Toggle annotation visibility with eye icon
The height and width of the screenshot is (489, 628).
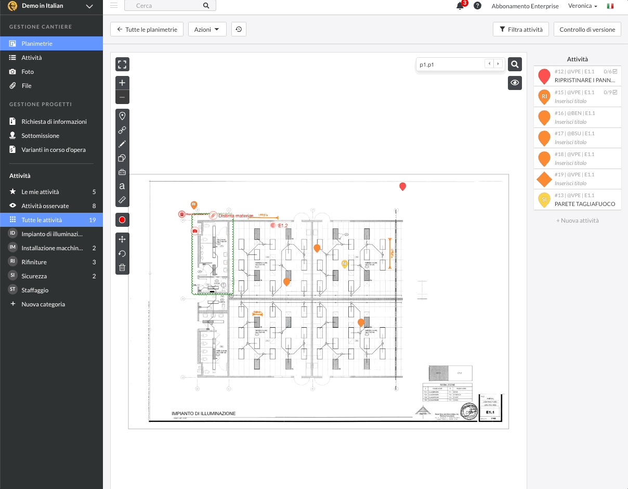point(515,83)
